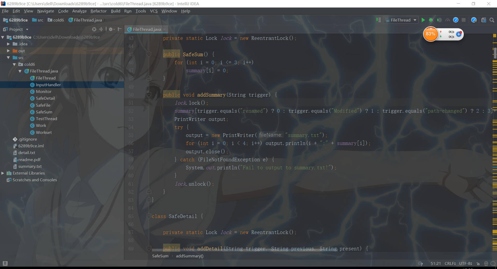The image size is (497, 269).
Task: Expand the .idea folder
Action: (x=8, y=44)
